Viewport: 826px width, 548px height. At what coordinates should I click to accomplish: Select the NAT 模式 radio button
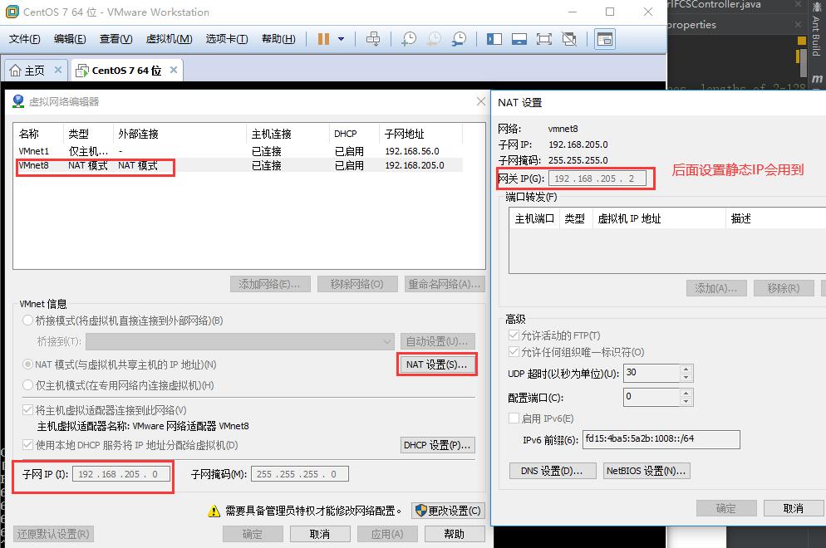pos(28,365)
